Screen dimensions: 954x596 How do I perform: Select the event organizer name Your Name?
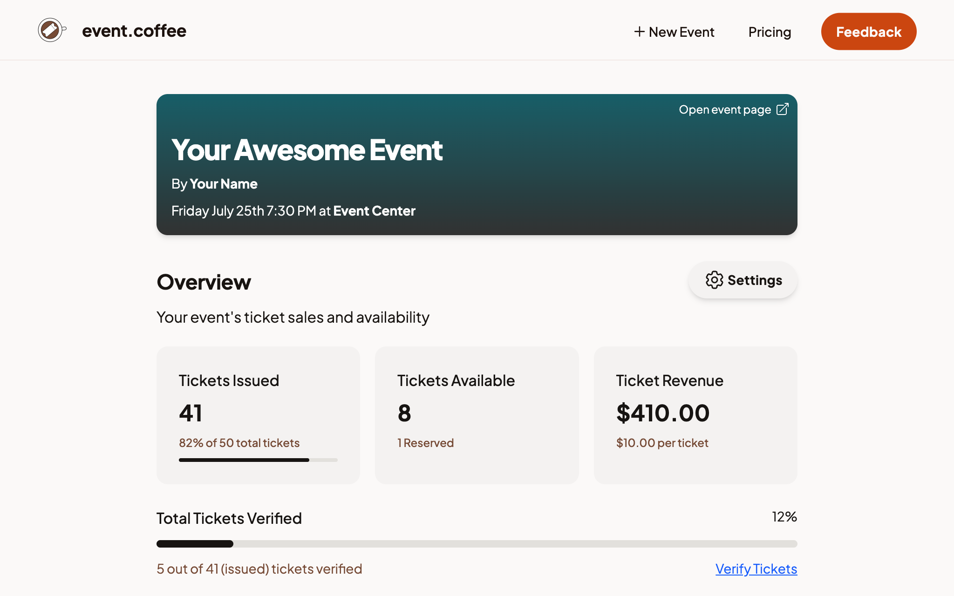tap(223, 183)
